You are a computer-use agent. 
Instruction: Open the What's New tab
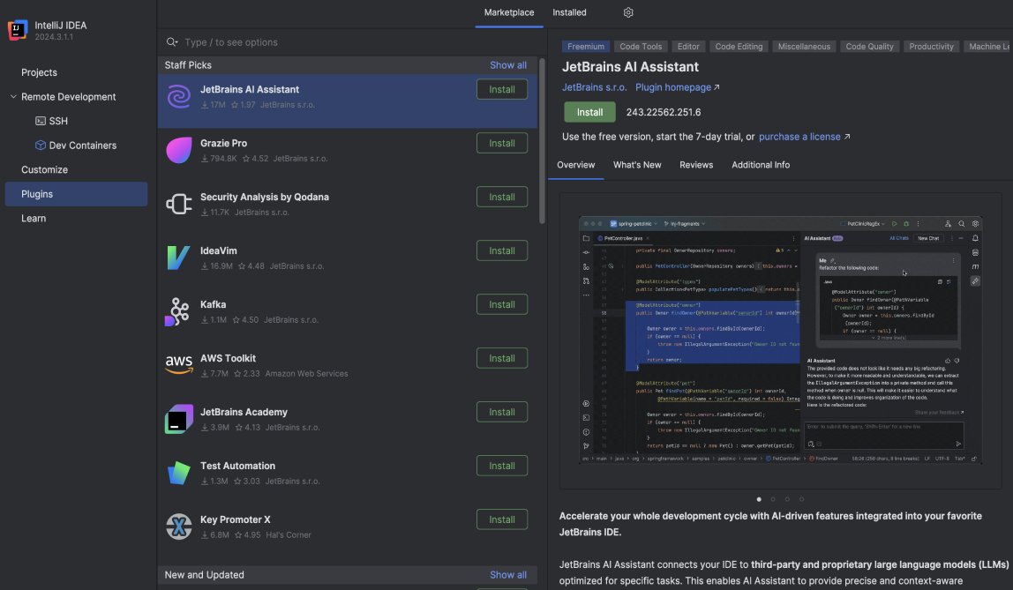point(637,165)
